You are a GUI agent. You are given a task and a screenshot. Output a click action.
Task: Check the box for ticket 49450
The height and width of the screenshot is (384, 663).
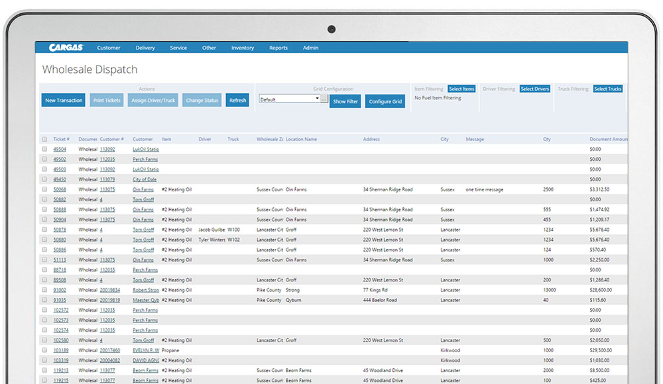(44, 179)
